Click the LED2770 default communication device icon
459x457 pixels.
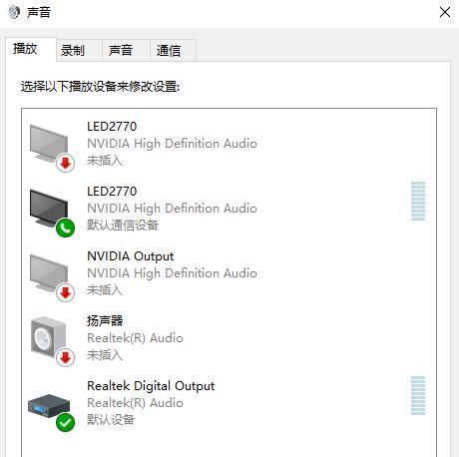coord(52,213)
